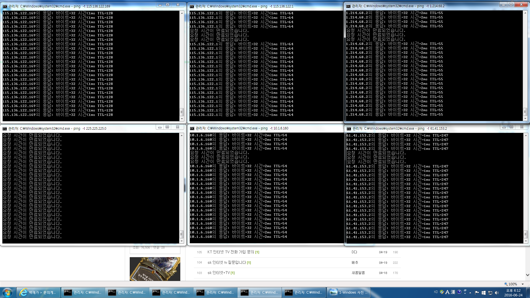This screenshot has width=530, height=298.
Task: Click the card game thumbnail image
Action: (155, 269)
